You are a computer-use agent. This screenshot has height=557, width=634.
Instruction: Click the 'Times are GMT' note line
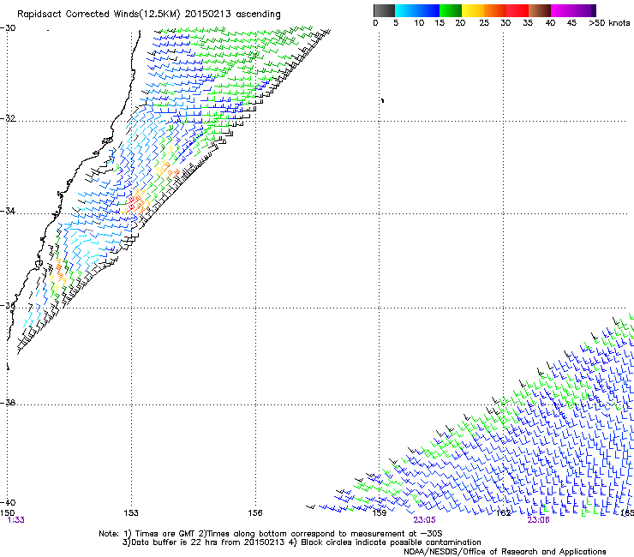[271, 534]
